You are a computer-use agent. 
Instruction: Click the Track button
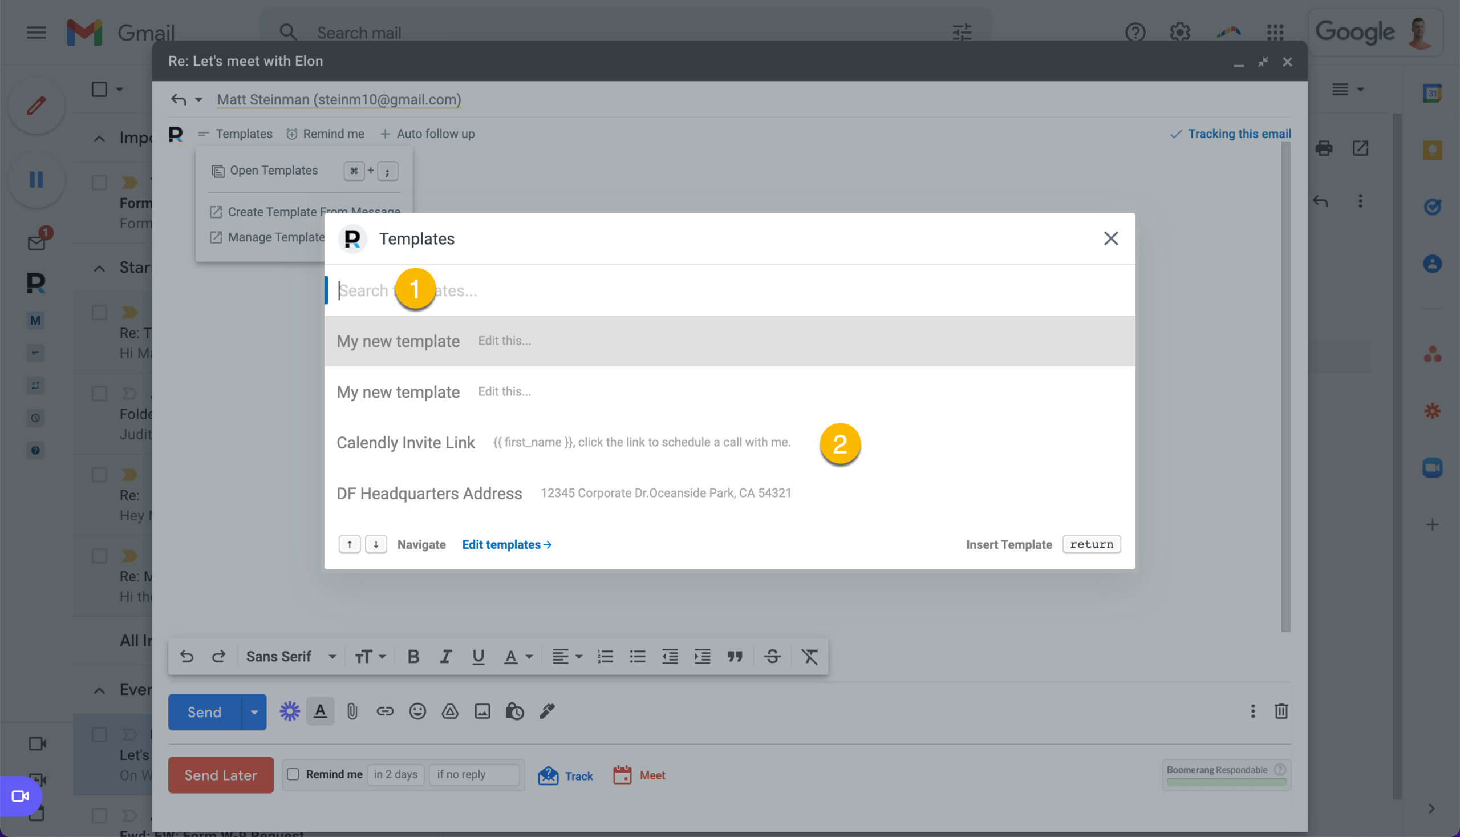pyautogui.click(x=565, y=775)
